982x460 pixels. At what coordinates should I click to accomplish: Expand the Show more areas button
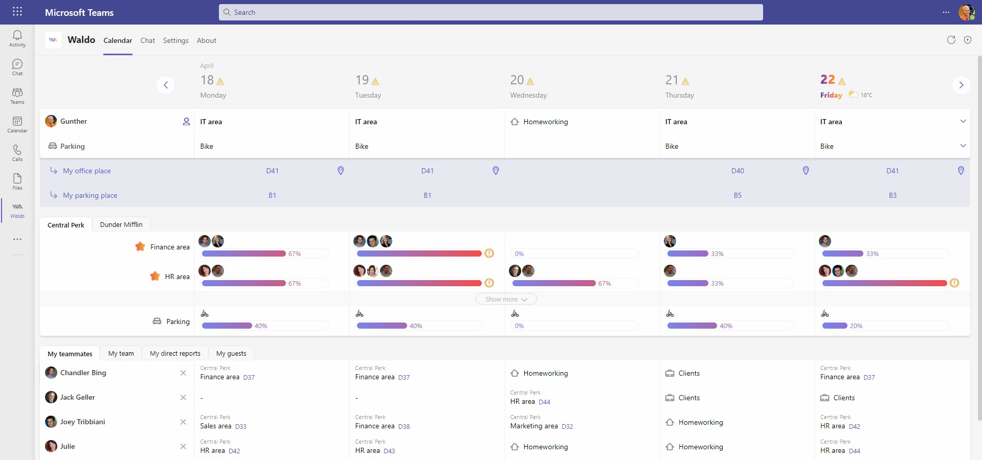506,299
